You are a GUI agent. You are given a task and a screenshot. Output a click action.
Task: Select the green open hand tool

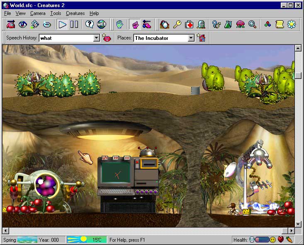coord(119,24)
